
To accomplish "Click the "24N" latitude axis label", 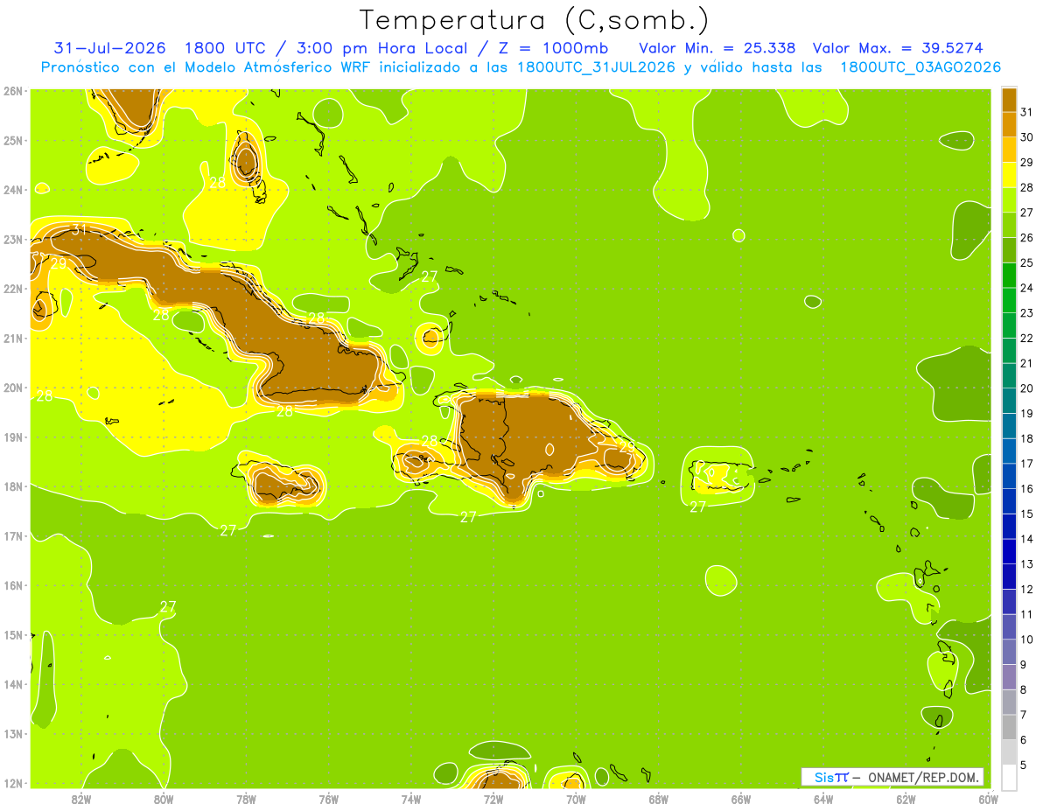I will tap(13, 190).
